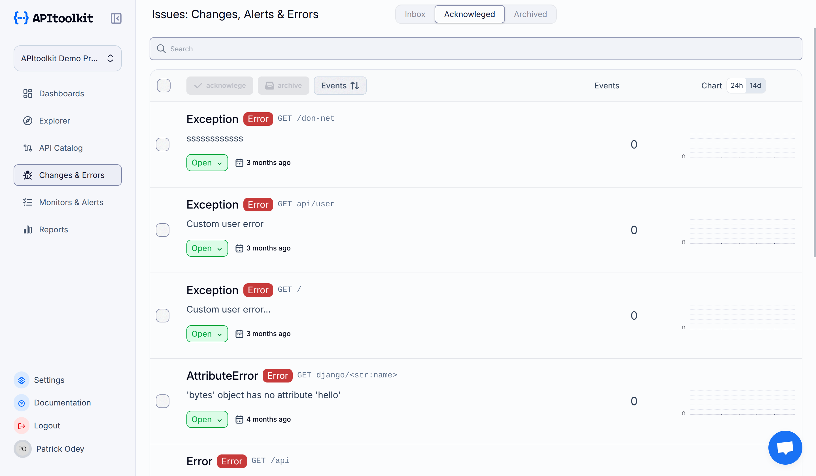Click the acknowlege button
The image size is (816, 476).
[x=220, y=85]
